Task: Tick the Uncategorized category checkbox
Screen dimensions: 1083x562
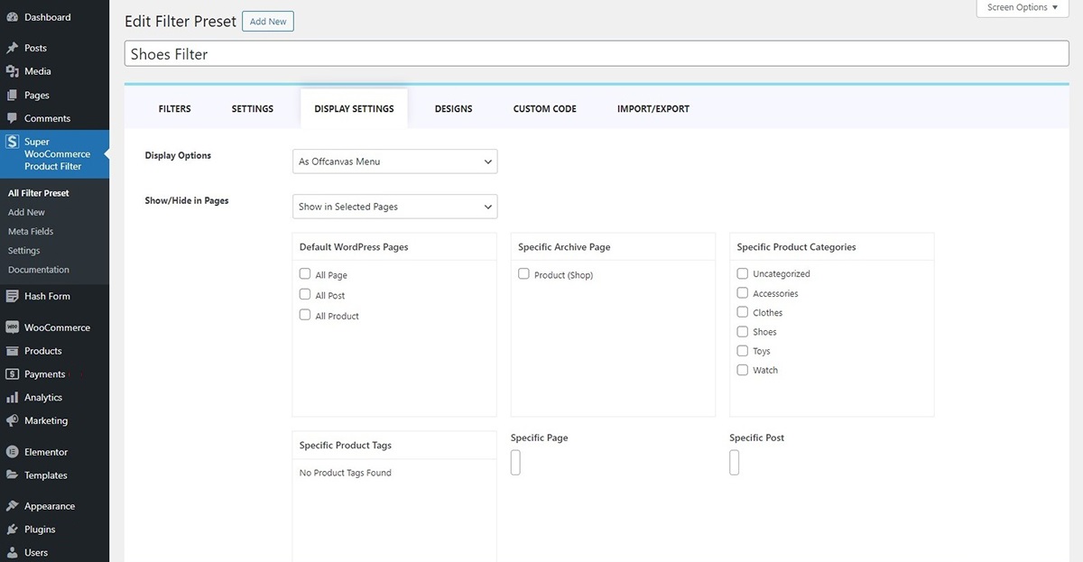Action: [743, 273]
